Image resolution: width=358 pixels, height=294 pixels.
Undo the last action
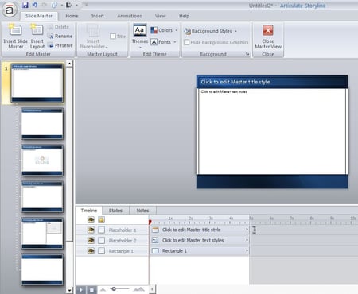tap(35, 5)
